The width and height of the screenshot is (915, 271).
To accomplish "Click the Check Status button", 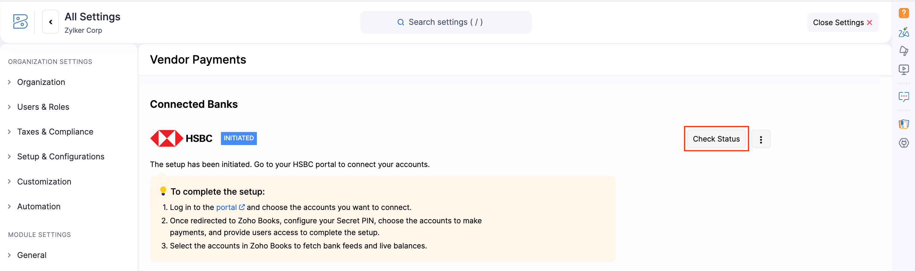I will click(x=716, y=139).
